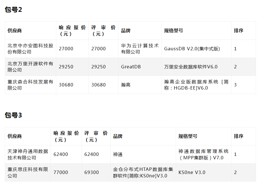Click 评审价 value 27000 for 北京中亦安图
The image size is (260, 185).
pyautogui.click(x=99, y=49)
